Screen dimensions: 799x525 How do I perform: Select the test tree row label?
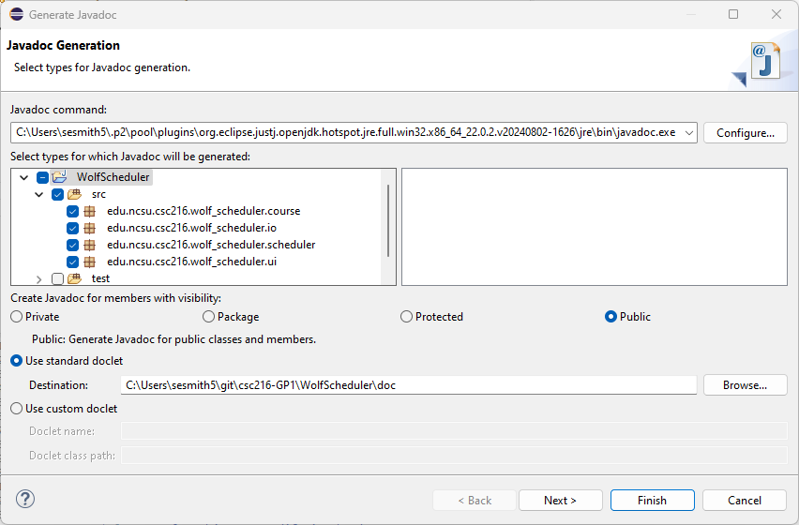click(x=100, y=278)
